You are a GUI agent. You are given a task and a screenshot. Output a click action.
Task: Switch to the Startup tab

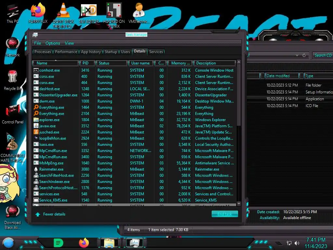click(x=111, y=52)
